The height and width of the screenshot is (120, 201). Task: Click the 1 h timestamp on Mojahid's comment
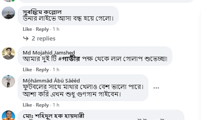56,70
